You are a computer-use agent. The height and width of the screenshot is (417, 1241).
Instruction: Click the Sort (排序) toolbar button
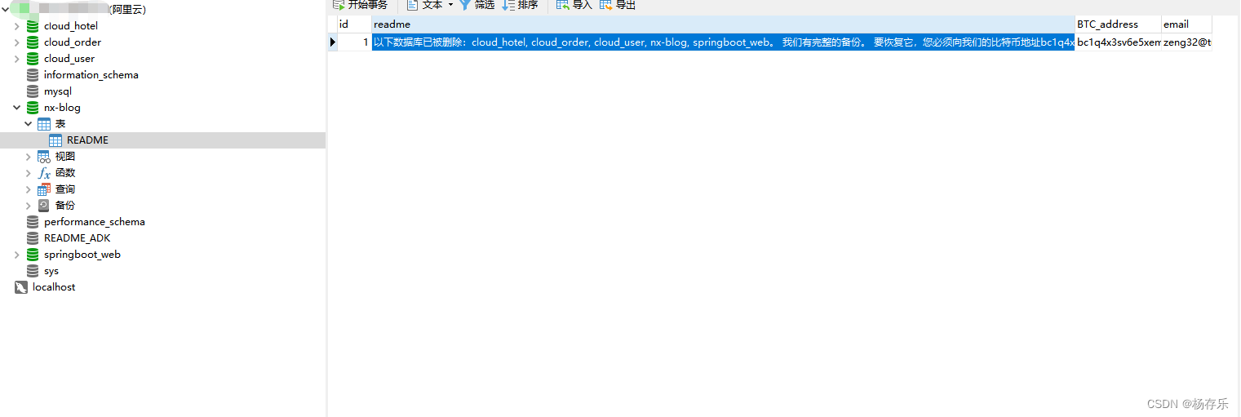click(x=521, y=5)
